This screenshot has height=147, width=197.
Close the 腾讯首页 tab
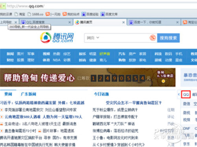[123, 22]
